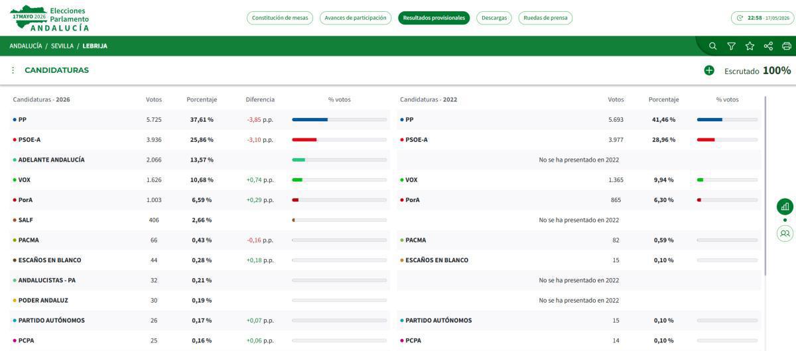Open Constitución de mesas tab
Image resolution: width=796 pixels, height=351 pixels.
pyautogui.click(x=280, y=18)
